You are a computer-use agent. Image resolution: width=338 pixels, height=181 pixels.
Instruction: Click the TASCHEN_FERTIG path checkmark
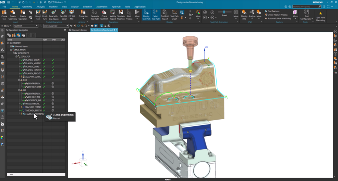44,110
